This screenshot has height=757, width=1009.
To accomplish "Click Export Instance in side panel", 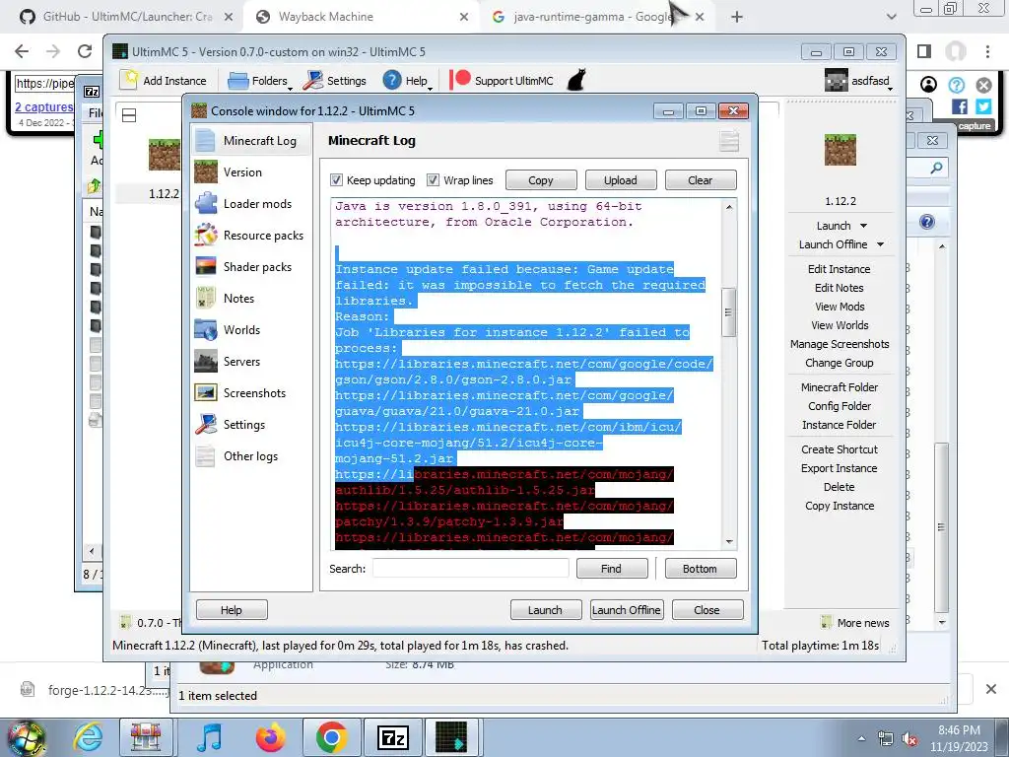I will [x=840, y=468].
